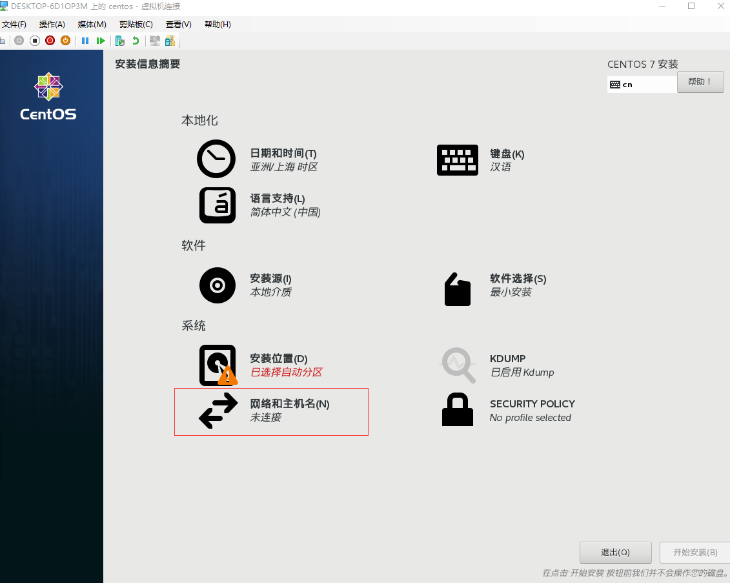Click the Turn Off (black square) toolbar icon
Image resolution: width=730 pixels, height=583 pixels.
[34, 41]
